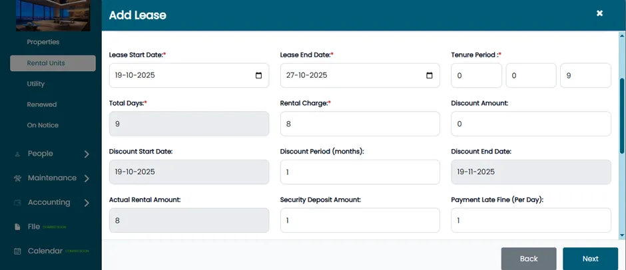Viewport: 626px width, 270px height.
Task: Open the Accounting section label
Action: click(x=49, y=202)
